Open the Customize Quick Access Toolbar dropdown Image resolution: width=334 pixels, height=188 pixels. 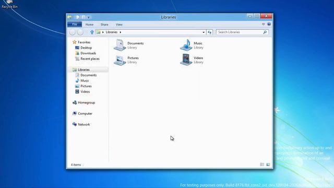[x=89, y=17]
